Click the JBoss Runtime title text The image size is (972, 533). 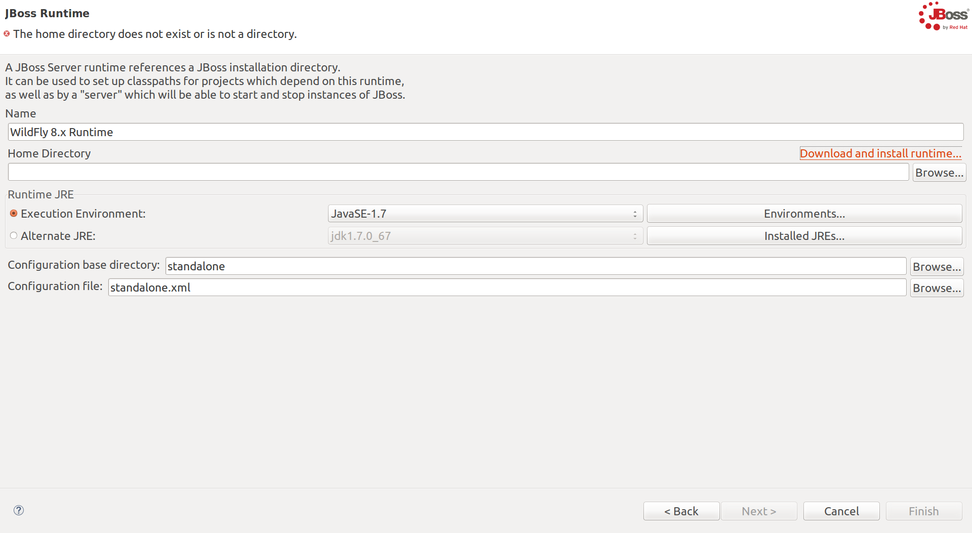coord(47,14)
